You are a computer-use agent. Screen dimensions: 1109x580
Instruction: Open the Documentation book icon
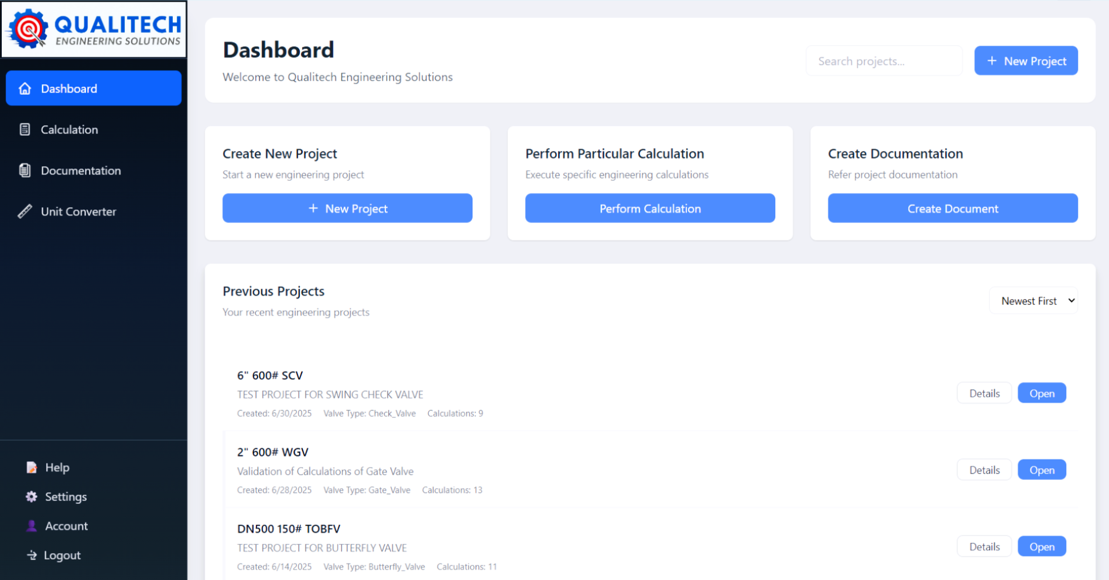click(25, 170)
